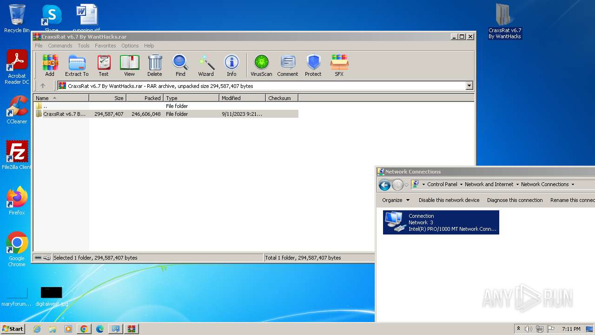Viewport: 595px width, 335px height.
Task: Open FileZilla Client shortcut
Action: (x=17, y=155)
